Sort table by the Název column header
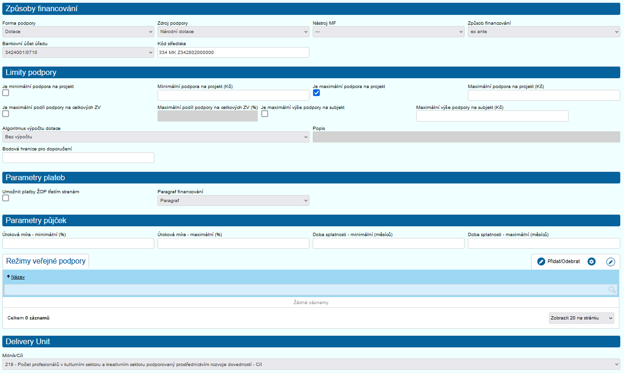The image size is (624, 373). click(x=18, y=277)
